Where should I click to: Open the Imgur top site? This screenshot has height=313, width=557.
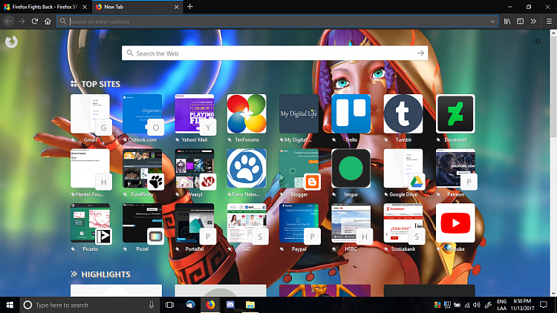coord(351,168)
